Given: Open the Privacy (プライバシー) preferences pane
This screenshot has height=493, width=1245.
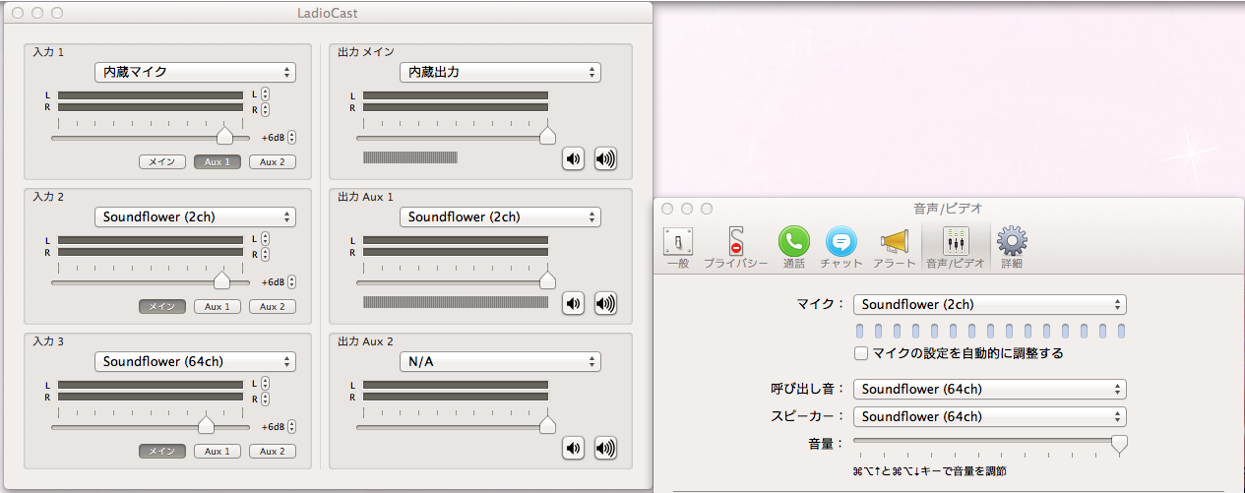Looking at the screenshot, I should coord(735,247).
